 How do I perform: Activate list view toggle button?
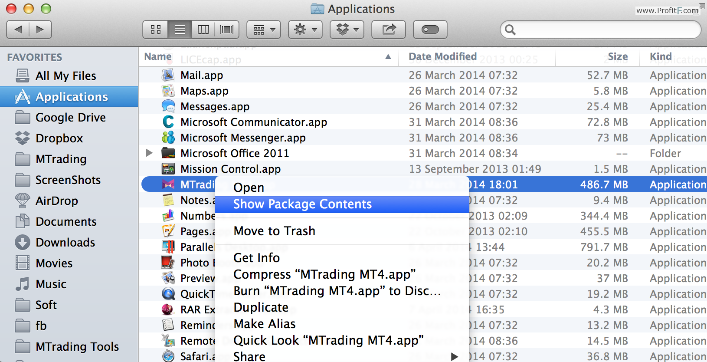tap(180, 30)
